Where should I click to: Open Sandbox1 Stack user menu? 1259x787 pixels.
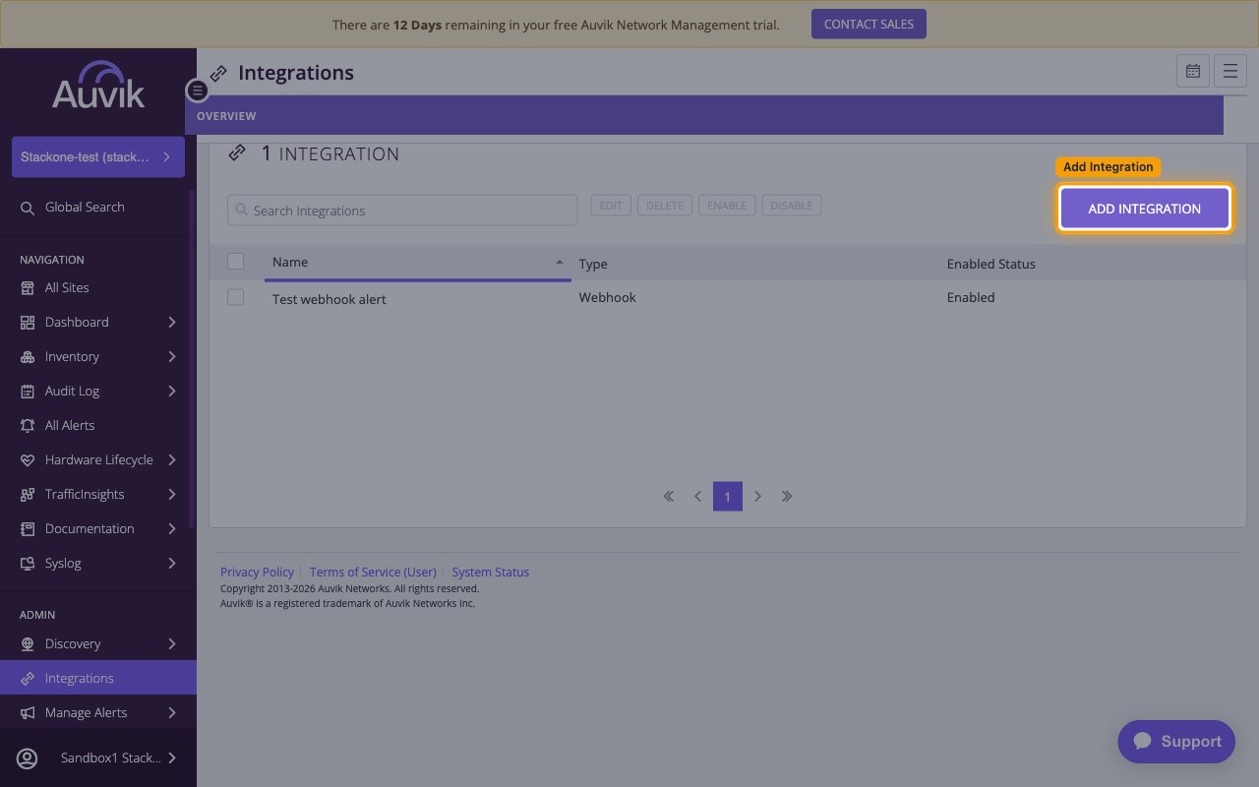(98, 758)
